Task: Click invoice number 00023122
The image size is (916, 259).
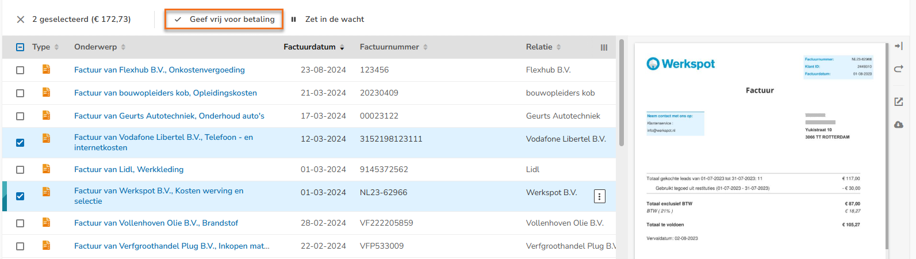Action: tap(379, 116)
